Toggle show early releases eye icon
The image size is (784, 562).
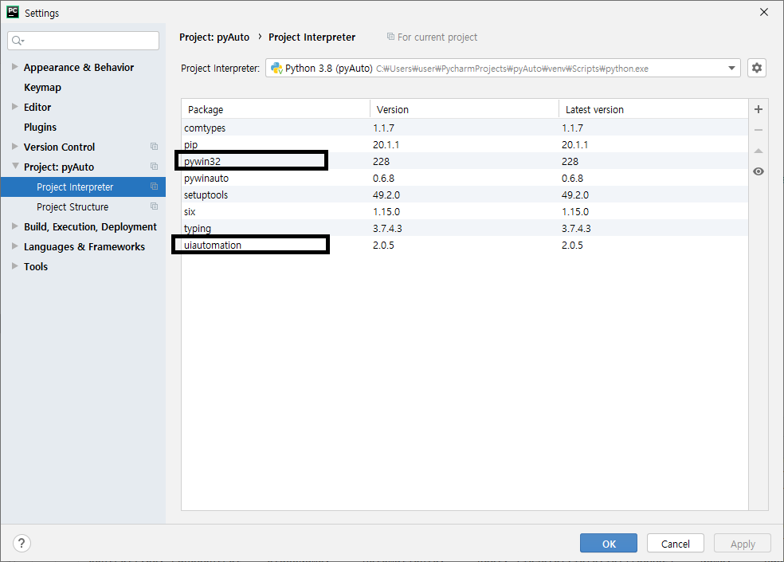[758, 171]
